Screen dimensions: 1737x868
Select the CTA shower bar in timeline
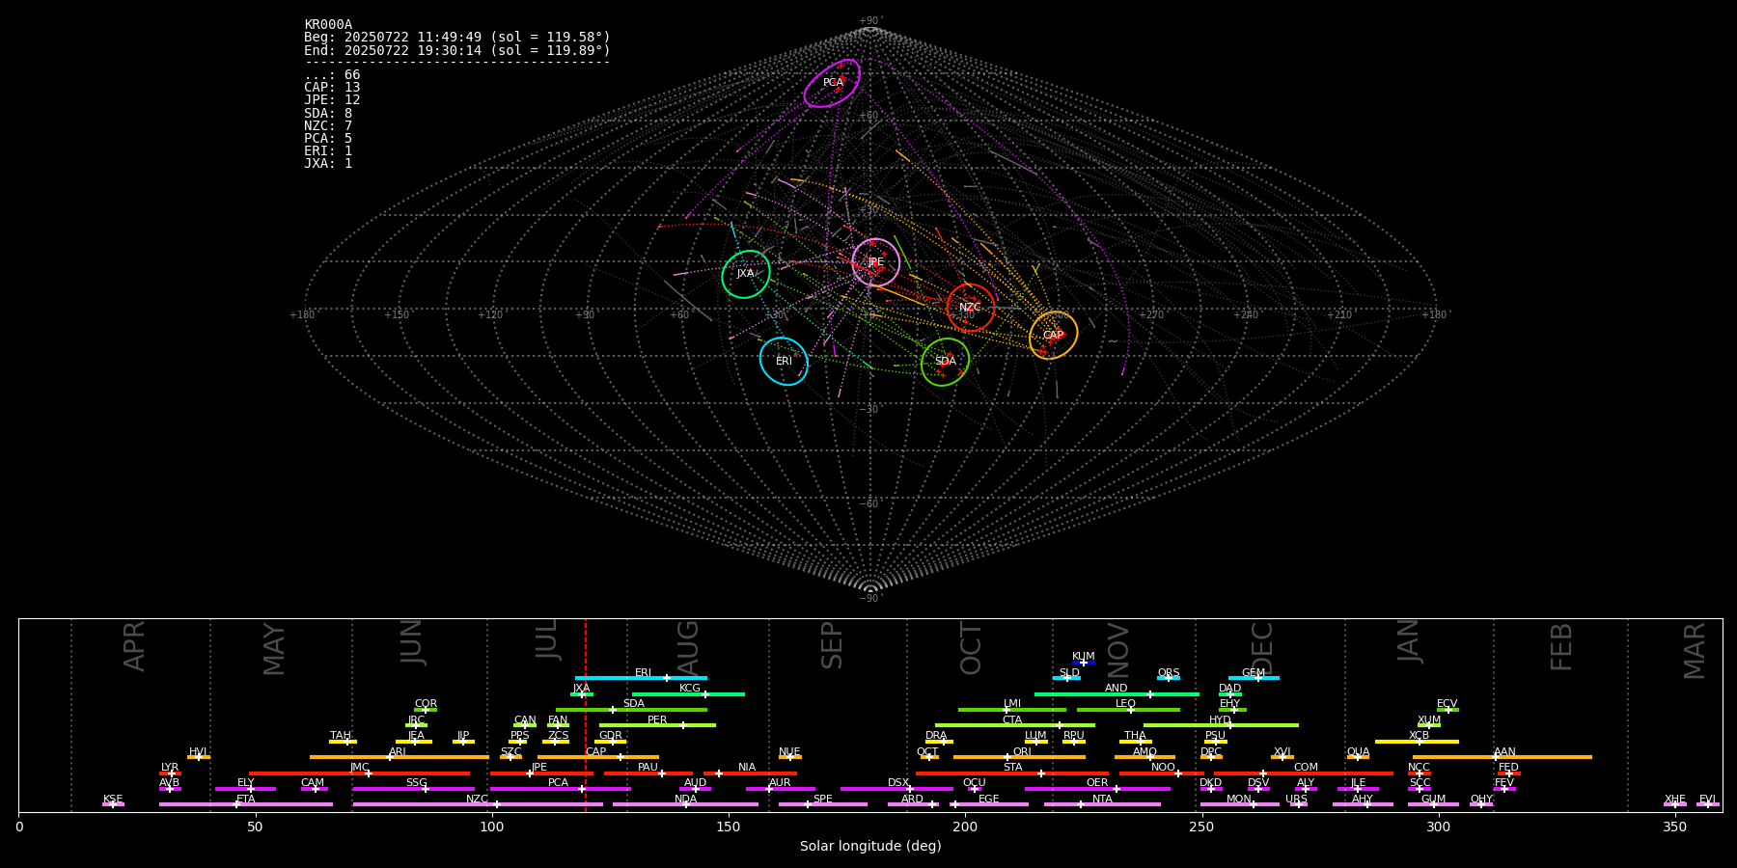tap(1015, 725)
